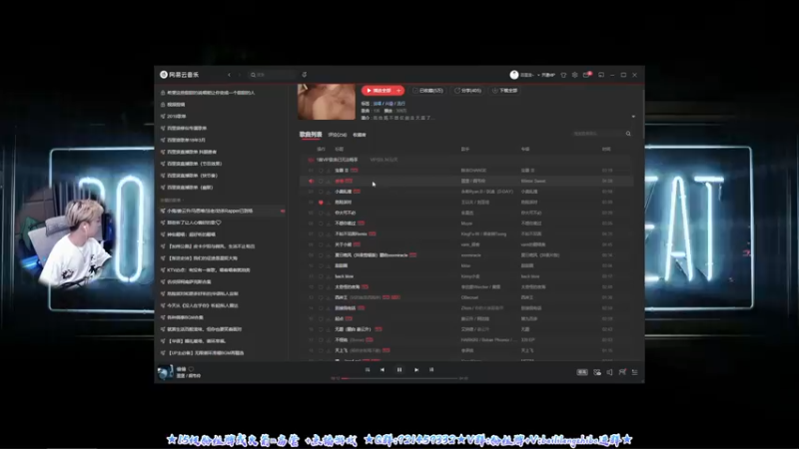Open the sound quality selector
799x449 pixels.
582,372
